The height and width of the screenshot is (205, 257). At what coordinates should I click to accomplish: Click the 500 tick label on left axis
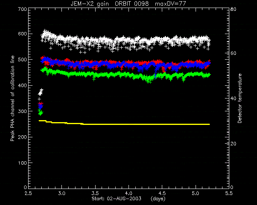(x=22, y=60)
